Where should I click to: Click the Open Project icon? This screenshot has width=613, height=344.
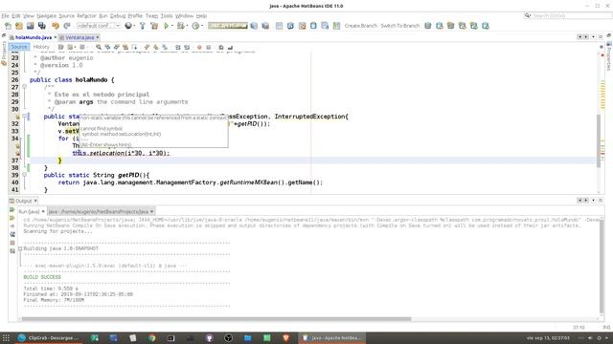30,26
